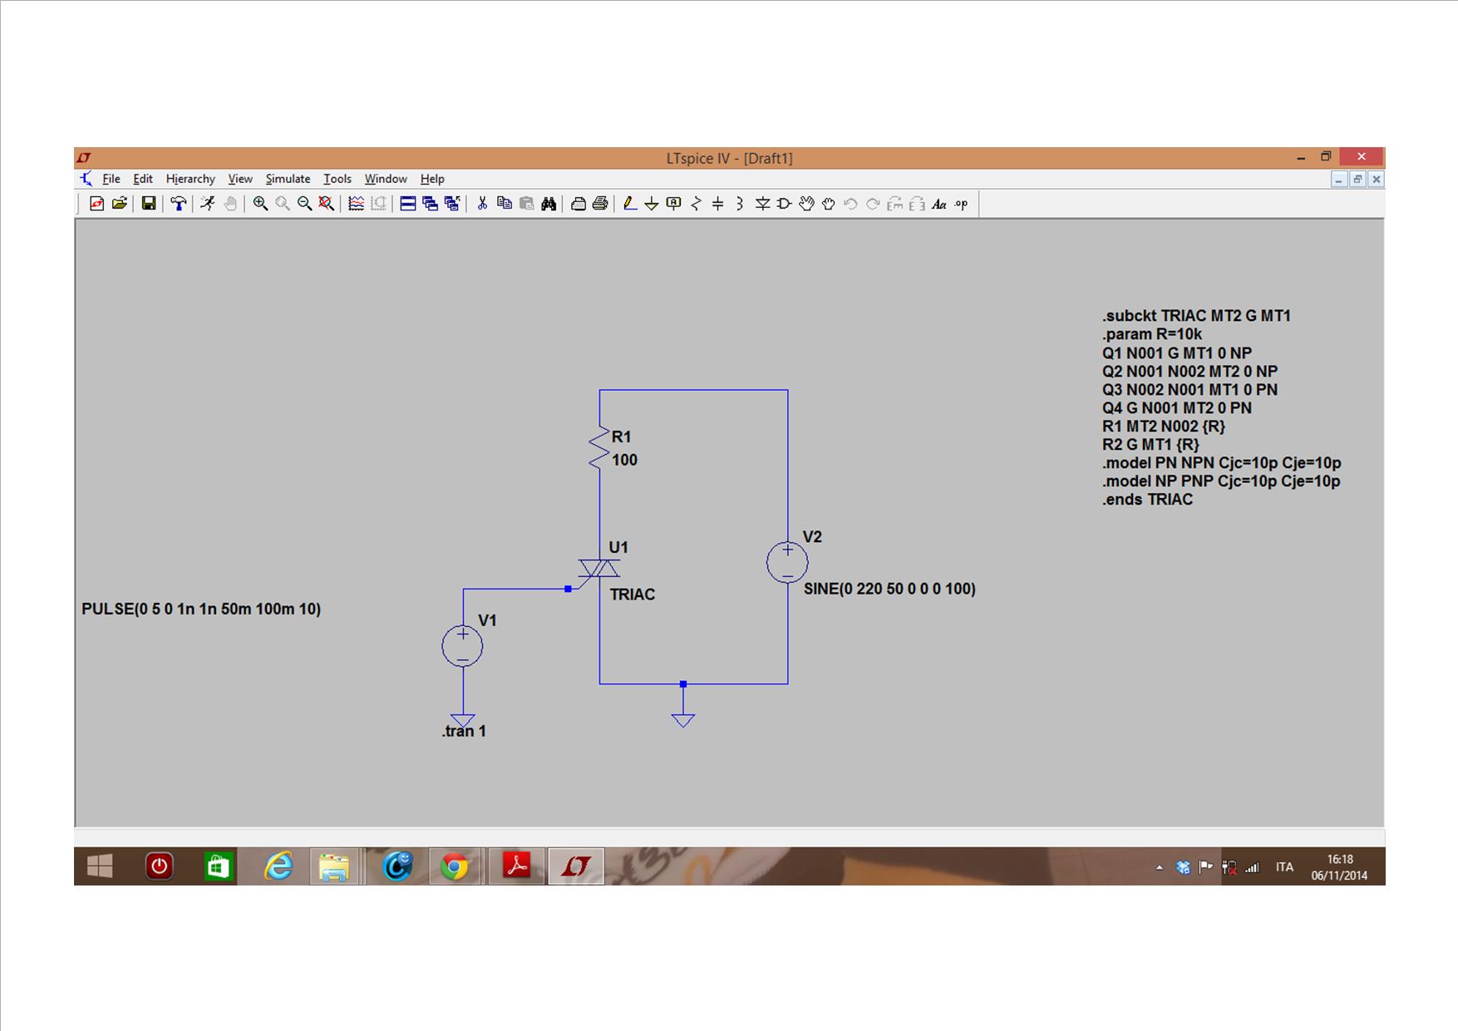Click the Cut scissors icon
1458x1031 pixels.
pos(482,204)
